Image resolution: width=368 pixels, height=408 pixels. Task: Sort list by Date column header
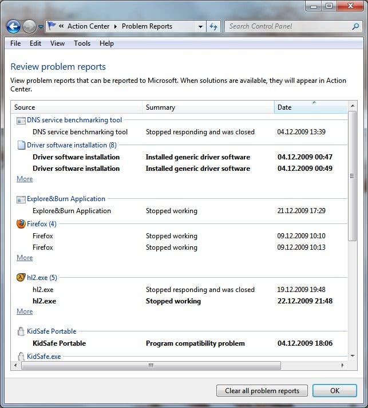click(311, 107)
